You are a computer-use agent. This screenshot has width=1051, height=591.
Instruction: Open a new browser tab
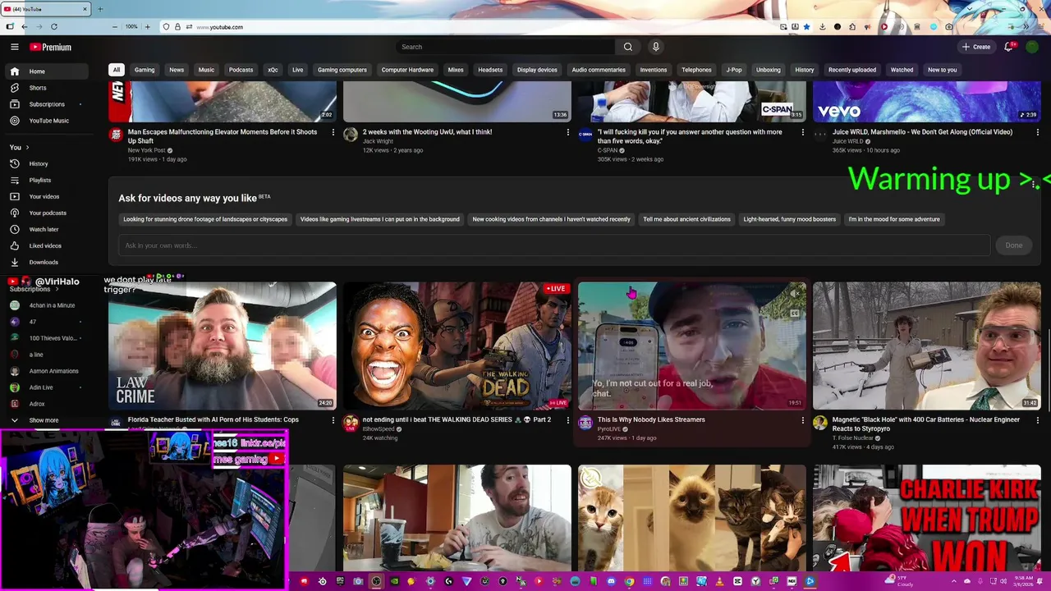click(100, 9)
